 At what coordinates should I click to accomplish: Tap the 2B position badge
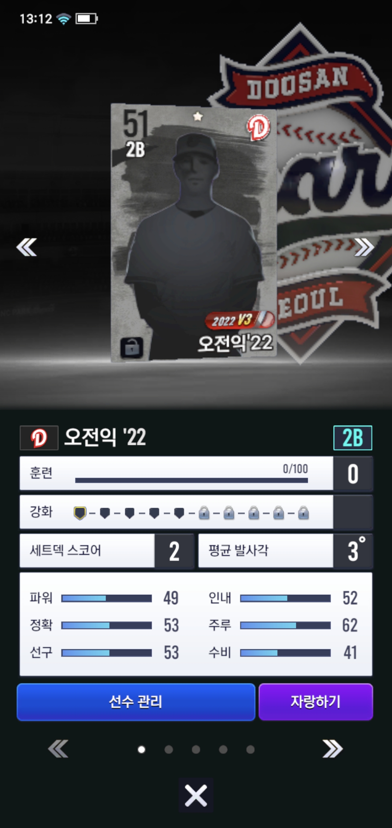coord(353,438)
